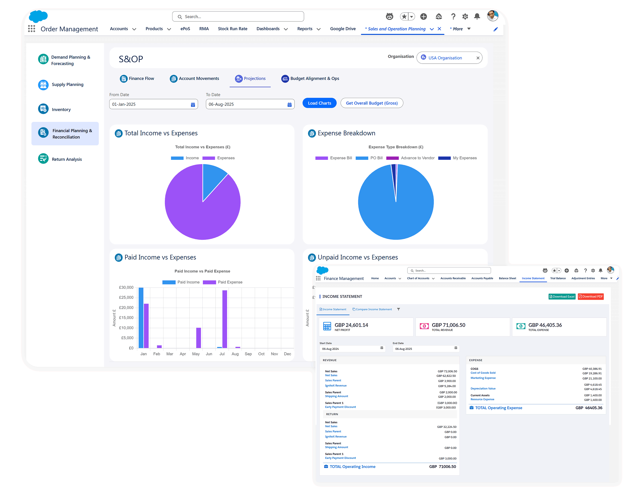The height and width of the screenshot is (499, 642).
Task: Click the Expenses purple legend swatch
Action: click(209, 158)
